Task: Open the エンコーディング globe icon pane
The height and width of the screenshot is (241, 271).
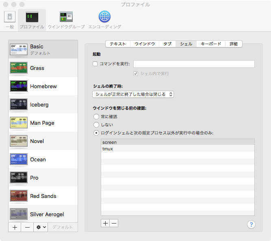Action: click(x=104, y=20)
